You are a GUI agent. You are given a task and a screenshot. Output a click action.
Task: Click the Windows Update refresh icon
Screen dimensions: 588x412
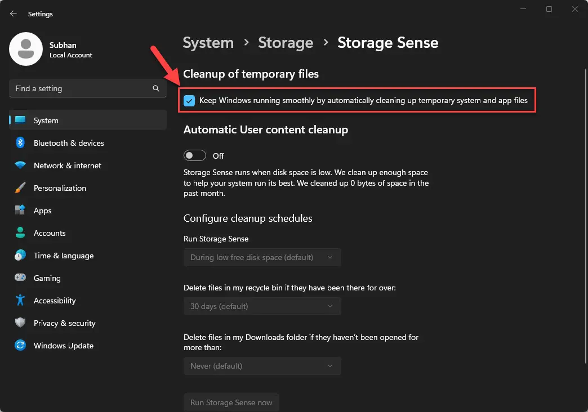[20, 345]
